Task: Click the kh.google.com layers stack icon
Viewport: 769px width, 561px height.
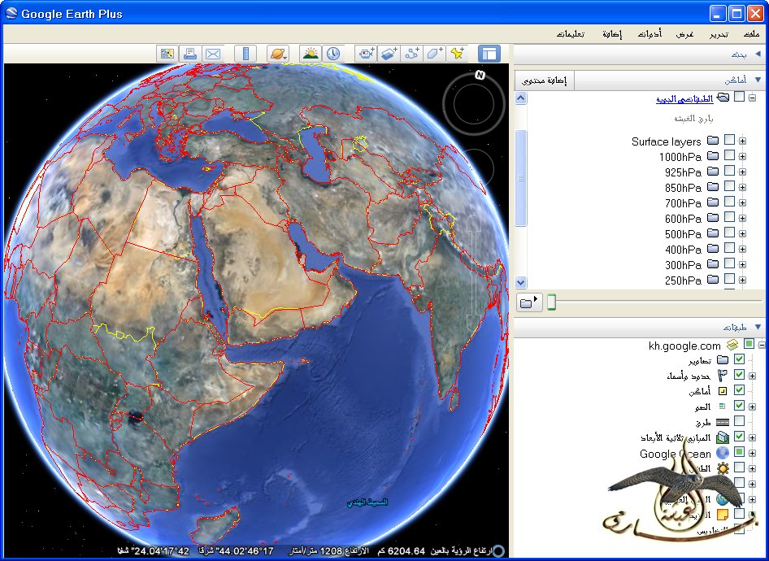Action: coord(732,345)
